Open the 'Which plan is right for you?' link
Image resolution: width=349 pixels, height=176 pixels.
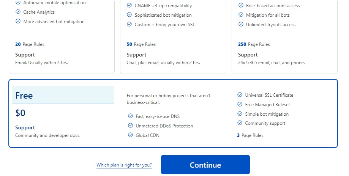124,165
